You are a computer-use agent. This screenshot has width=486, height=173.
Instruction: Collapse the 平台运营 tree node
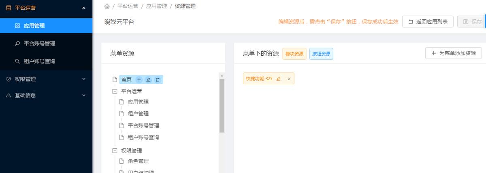point(115,91)
